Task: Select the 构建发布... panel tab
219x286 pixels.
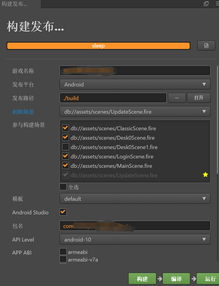Action: (15, 4)
